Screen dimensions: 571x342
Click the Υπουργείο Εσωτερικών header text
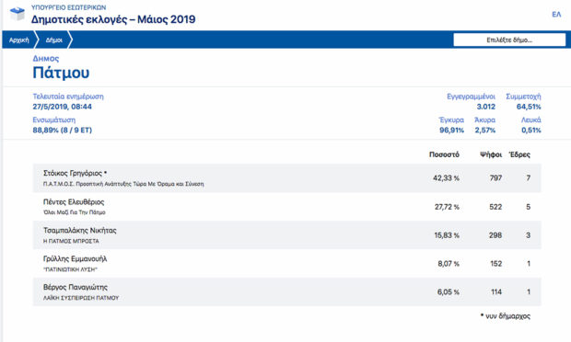[68, 7]
